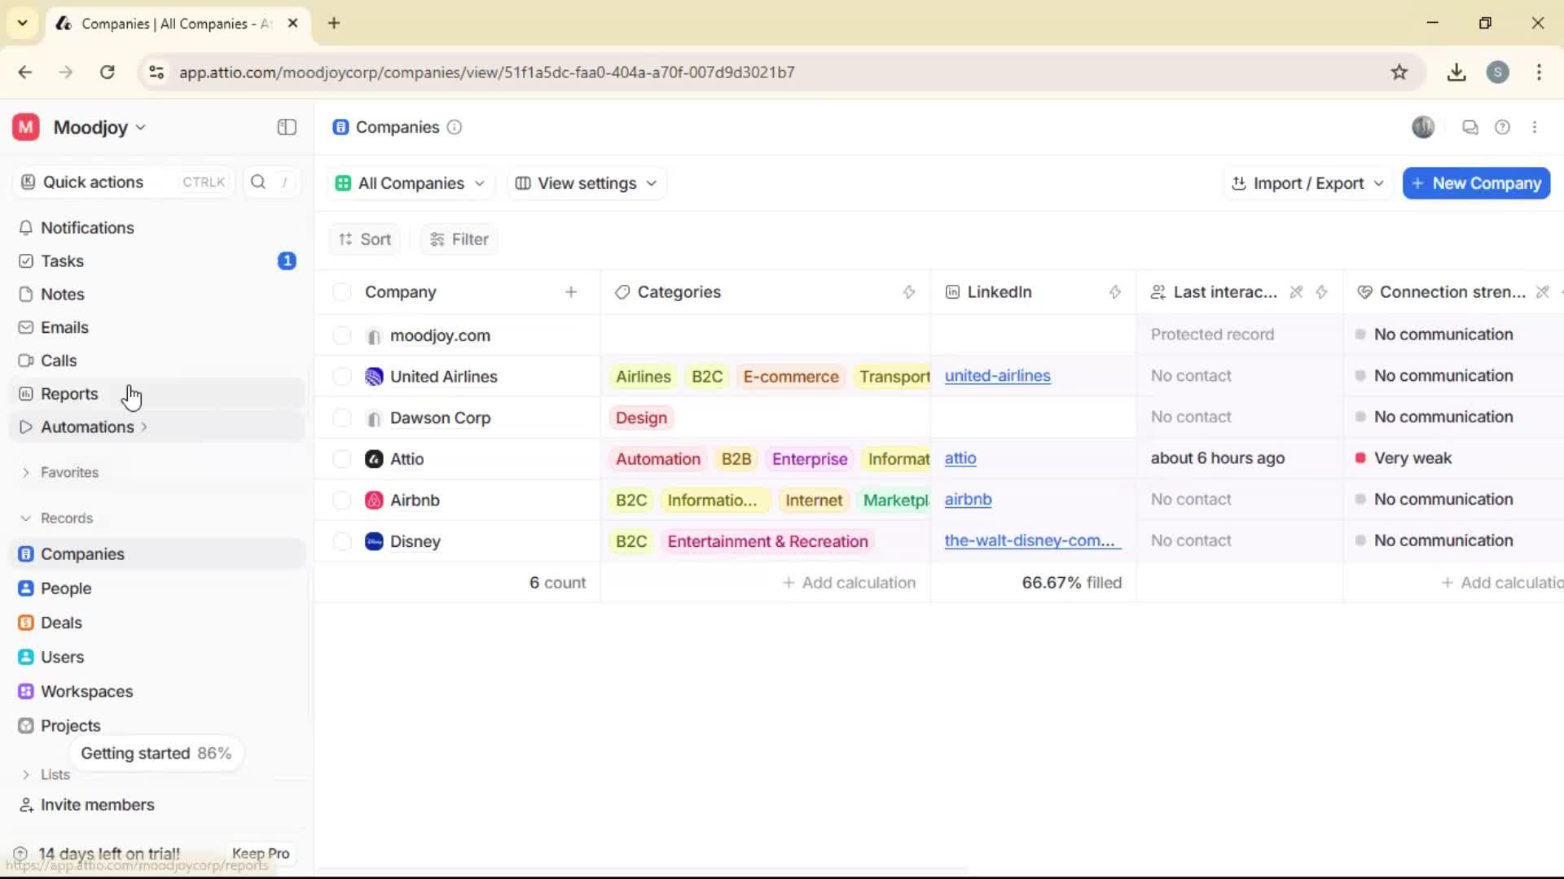Add a column next to Company header
The height and width of the screenshot is (879, 1564).
(571, 292)
